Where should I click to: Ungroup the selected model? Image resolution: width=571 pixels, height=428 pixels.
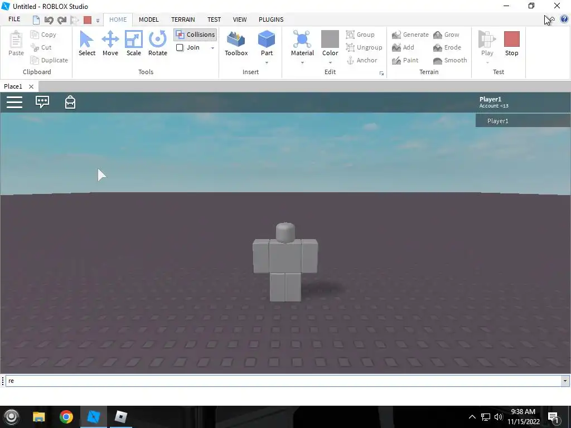pyautogui.click(x=364, y=47)
